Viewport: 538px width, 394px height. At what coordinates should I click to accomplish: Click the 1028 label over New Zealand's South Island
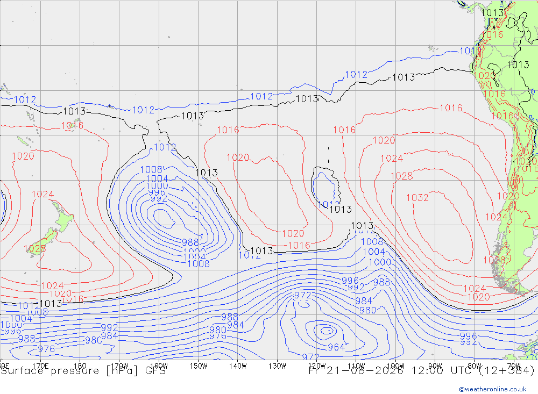[x=34, y=249]
